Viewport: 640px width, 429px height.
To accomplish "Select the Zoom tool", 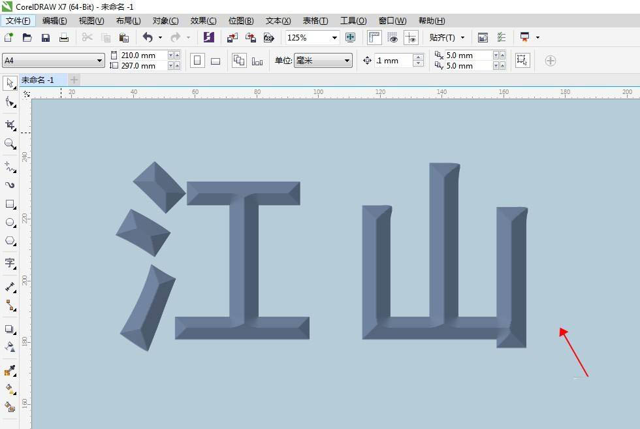I will (x=10, y=143).
